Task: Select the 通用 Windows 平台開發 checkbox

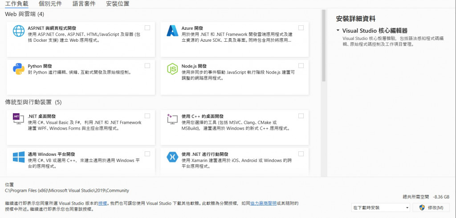Action: [147, 154]
